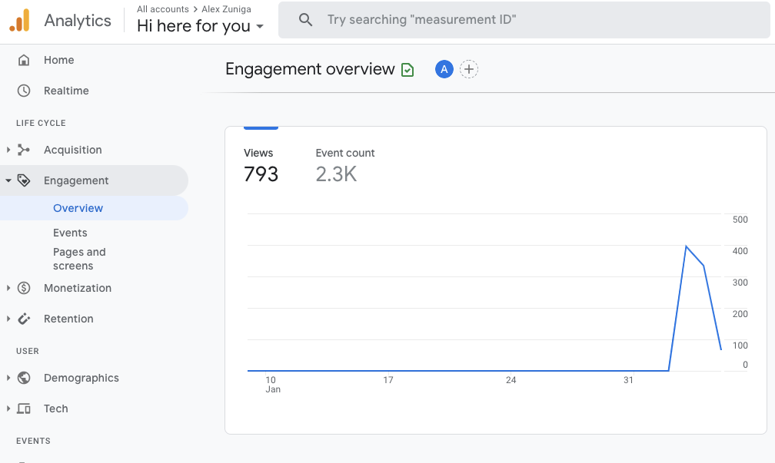Click the Alex Zuniga breadcrumb link
The width and height of the screenshot is (775, 463).
coord(226,9)
